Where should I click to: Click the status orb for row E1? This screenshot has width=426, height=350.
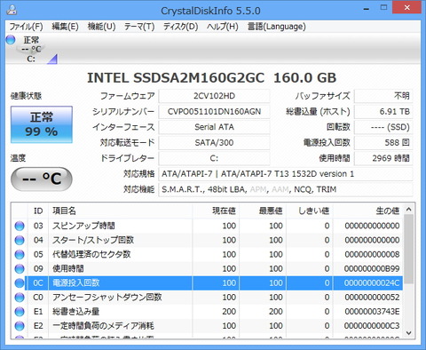(20, 312)
